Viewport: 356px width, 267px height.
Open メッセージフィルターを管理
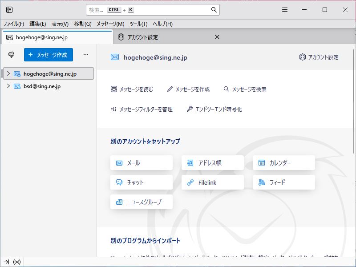(142, 109)
